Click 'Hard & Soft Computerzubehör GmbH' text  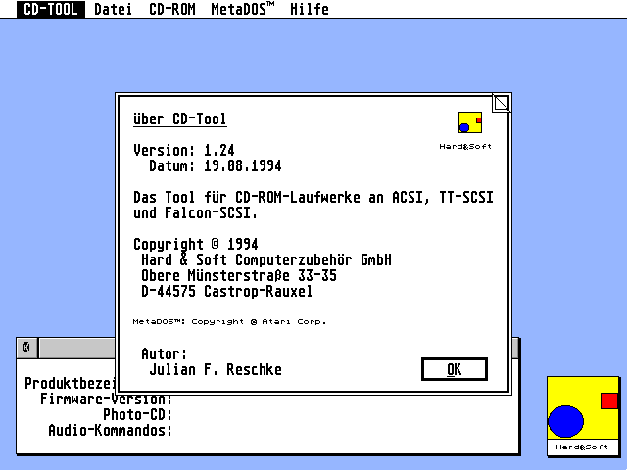(266, 259)
